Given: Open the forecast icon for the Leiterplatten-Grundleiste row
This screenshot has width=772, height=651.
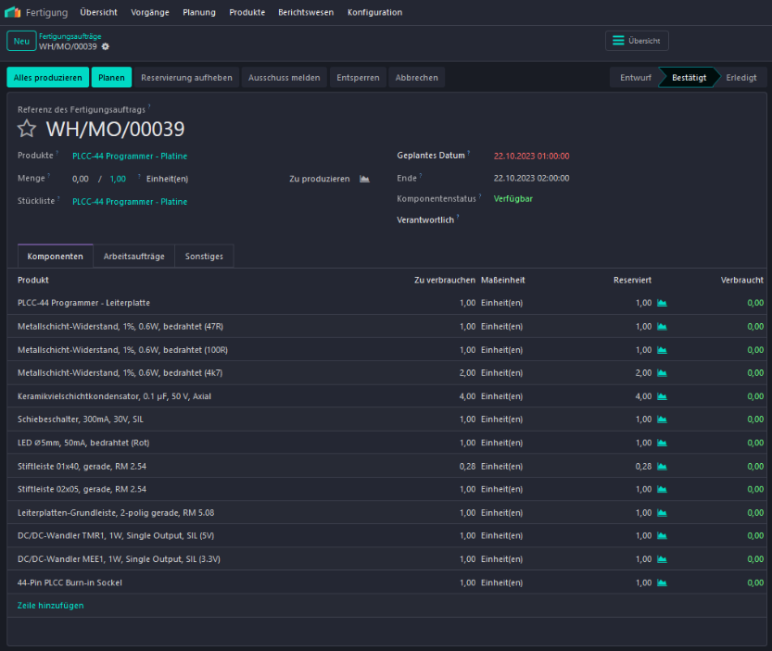Looking at the screenshot, I should 663,513.
